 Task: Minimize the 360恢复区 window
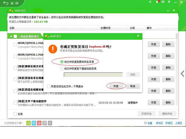(x=168, y=10)
